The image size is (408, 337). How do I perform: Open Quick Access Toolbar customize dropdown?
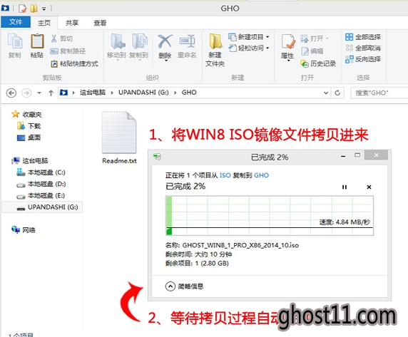[44, 9]
